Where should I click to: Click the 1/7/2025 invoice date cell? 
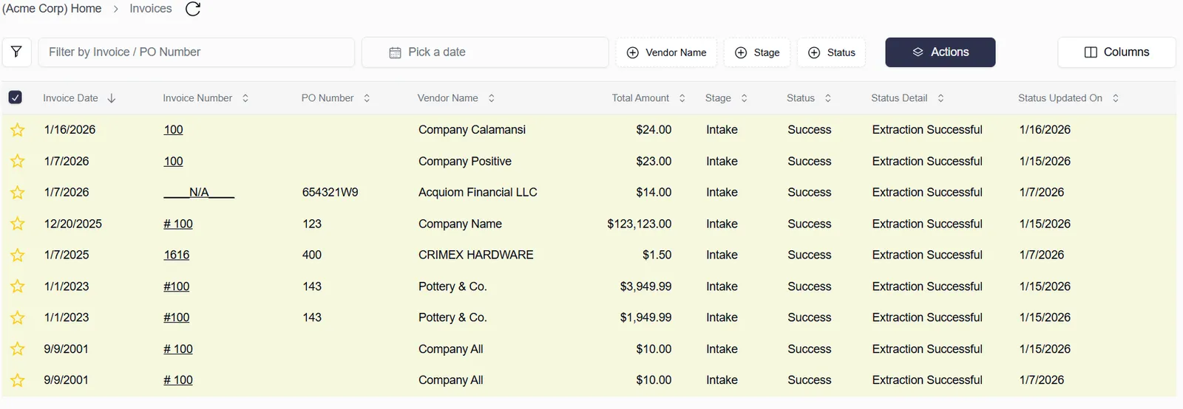click(x=67, y=255)
